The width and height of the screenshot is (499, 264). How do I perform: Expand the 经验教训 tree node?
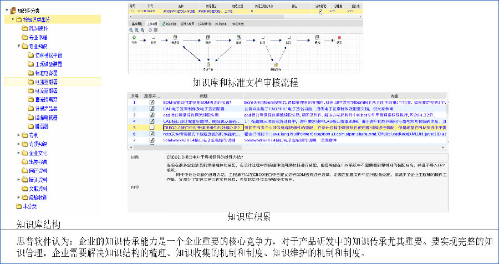coord(19,197)
